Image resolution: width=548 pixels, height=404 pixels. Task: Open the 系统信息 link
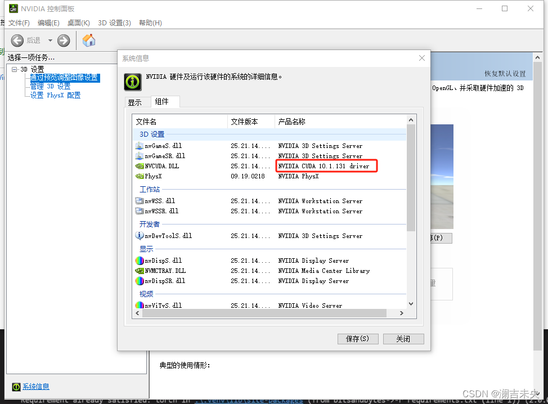coord(36,387)
